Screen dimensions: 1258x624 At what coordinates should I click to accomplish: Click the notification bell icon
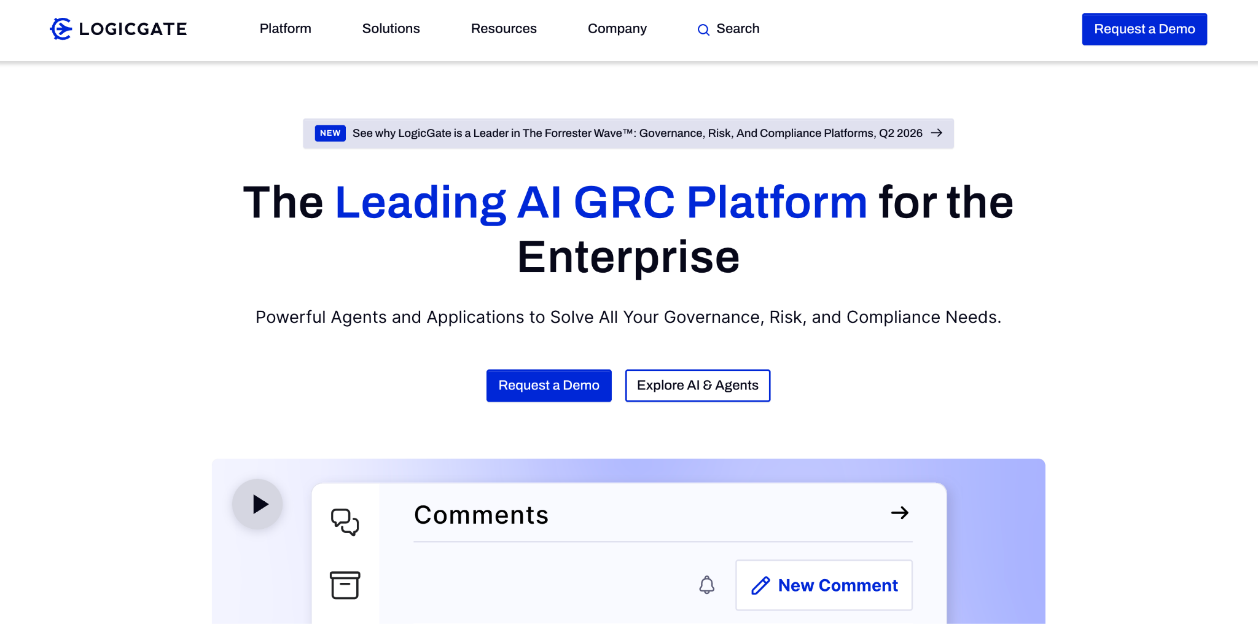tap(707, 585)
